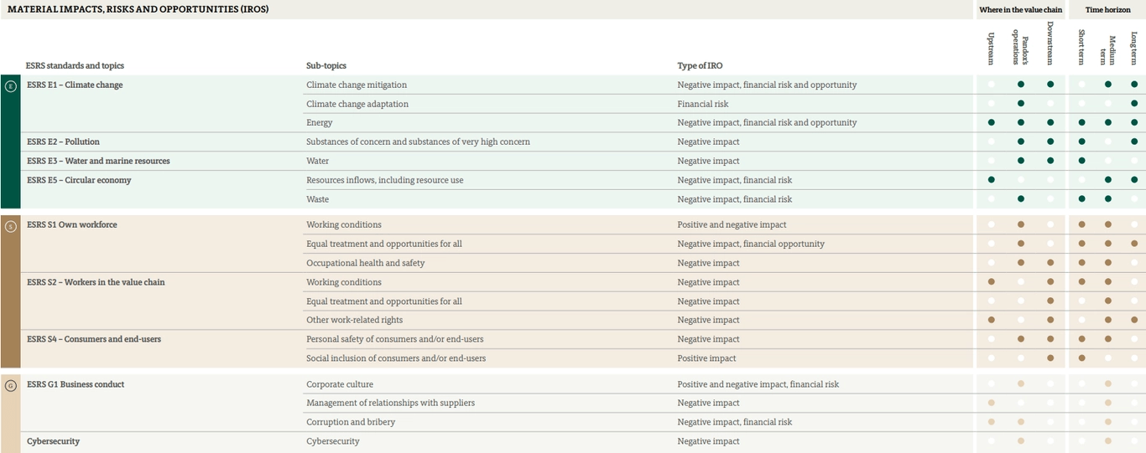Click 'Negative impact' in the Cybersecurity row

coord(708,441)
